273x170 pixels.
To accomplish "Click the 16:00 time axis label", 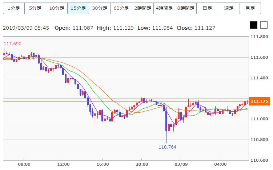I will coord(103,164).
